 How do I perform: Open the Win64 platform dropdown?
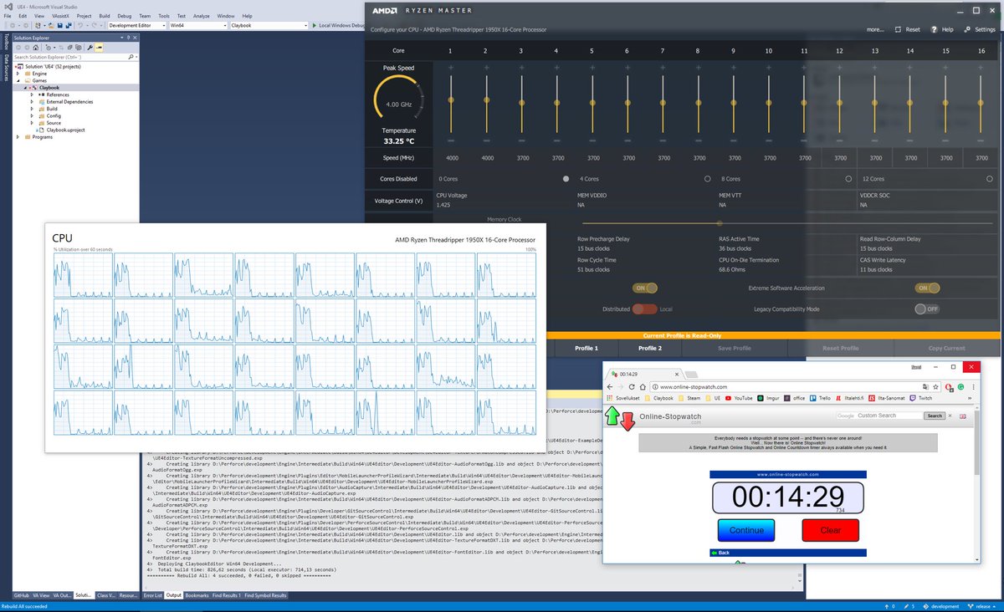(x=197, y=26)
